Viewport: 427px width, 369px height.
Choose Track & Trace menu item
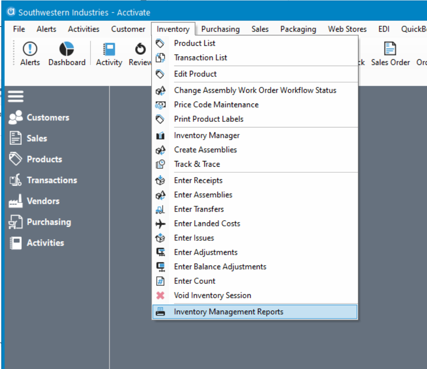[x=197, y=164]
